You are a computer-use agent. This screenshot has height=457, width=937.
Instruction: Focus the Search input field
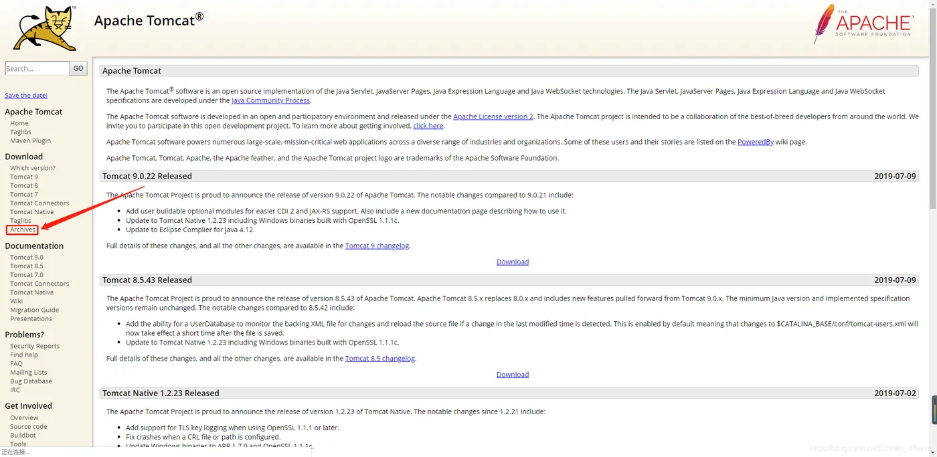pos(37,68)
